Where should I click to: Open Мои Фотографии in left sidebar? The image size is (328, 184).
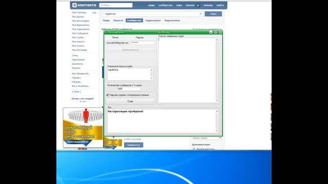pyautogui.click(x=80, y=21)
